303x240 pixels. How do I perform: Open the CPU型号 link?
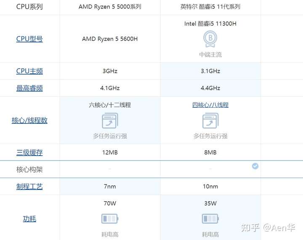tap(29, 39)
